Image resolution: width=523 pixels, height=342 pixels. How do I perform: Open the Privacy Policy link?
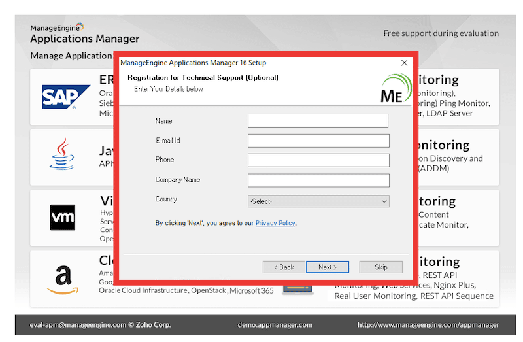coord(275,223)
